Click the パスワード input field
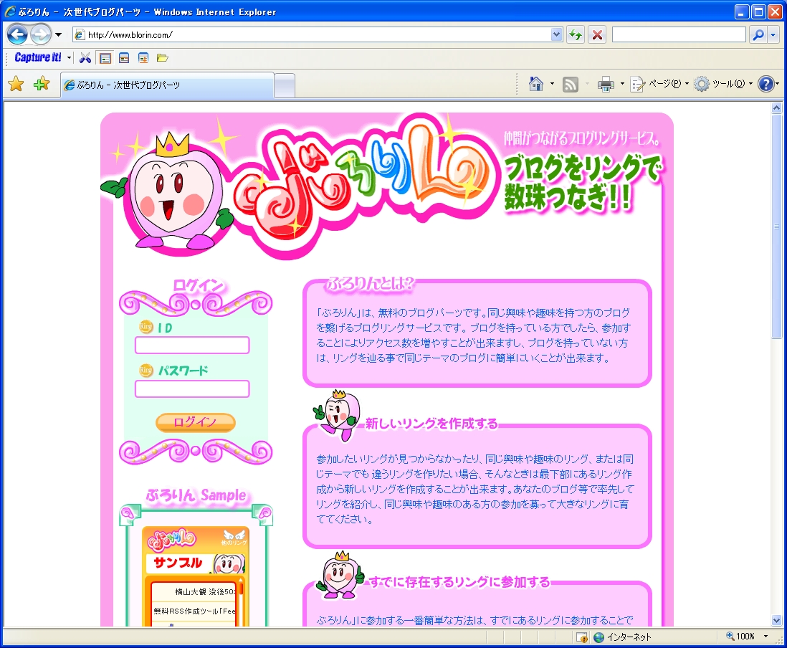The image size is (787, 648). click(192, 389)
